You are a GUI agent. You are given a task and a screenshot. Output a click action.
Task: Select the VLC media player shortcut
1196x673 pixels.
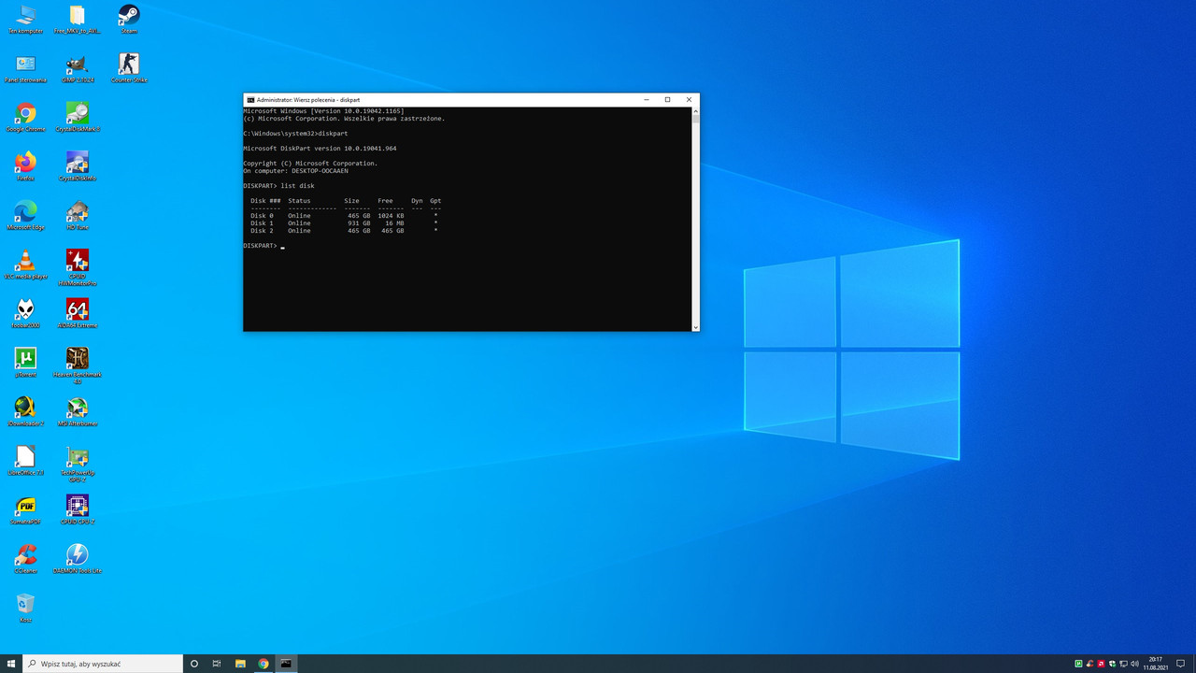pyautogui.click(x=26, y=265)
